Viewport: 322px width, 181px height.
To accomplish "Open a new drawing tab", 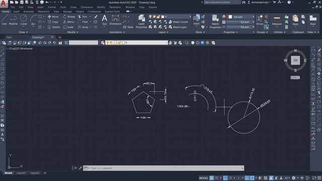I will tap(60, 37).
